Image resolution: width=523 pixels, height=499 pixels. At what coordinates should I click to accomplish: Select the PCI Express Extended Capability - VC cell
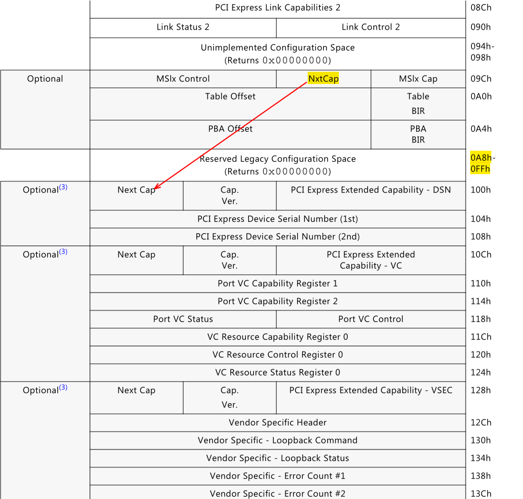tap(371, 260)
